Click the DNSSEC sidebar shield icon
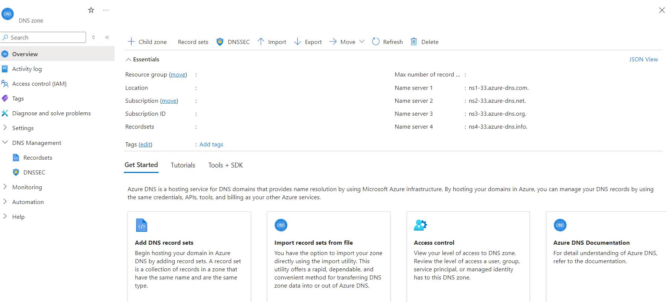Image resolution: width=667 pixels, height=302 pixels. click(x=16, y=172)
